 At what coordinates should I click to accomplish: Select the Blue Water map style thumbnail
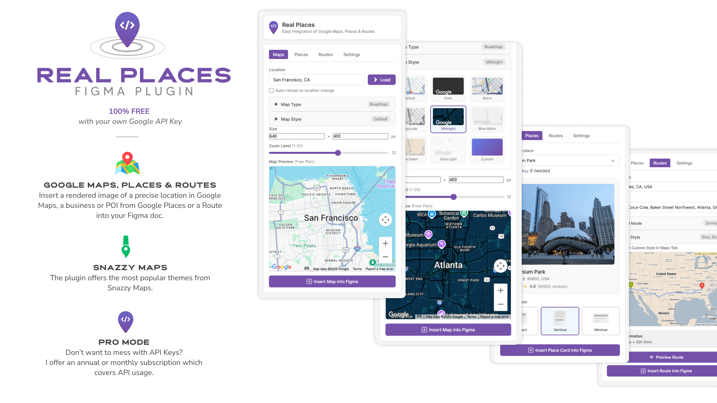click(x=487, y=119)
